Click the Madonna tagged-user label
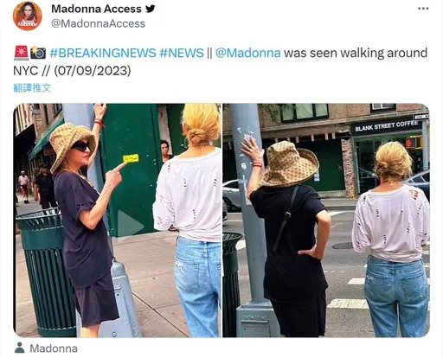The width and height of the screenshot is (443, 358). coord(54,348)
